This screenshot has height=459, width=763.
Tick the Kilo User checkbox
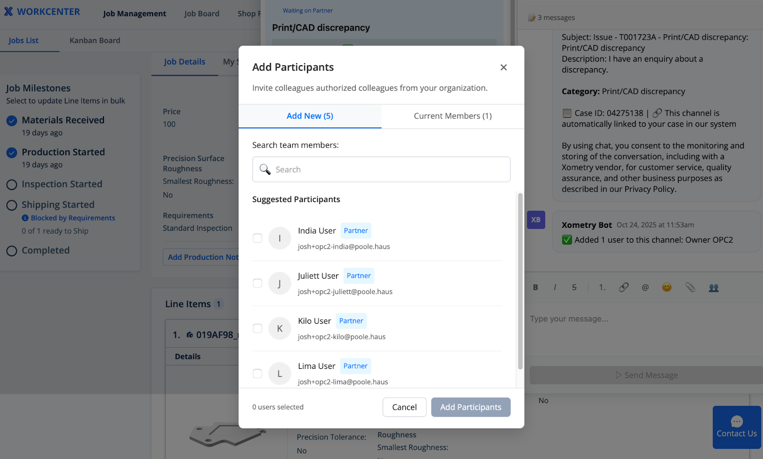click(258, 328)
